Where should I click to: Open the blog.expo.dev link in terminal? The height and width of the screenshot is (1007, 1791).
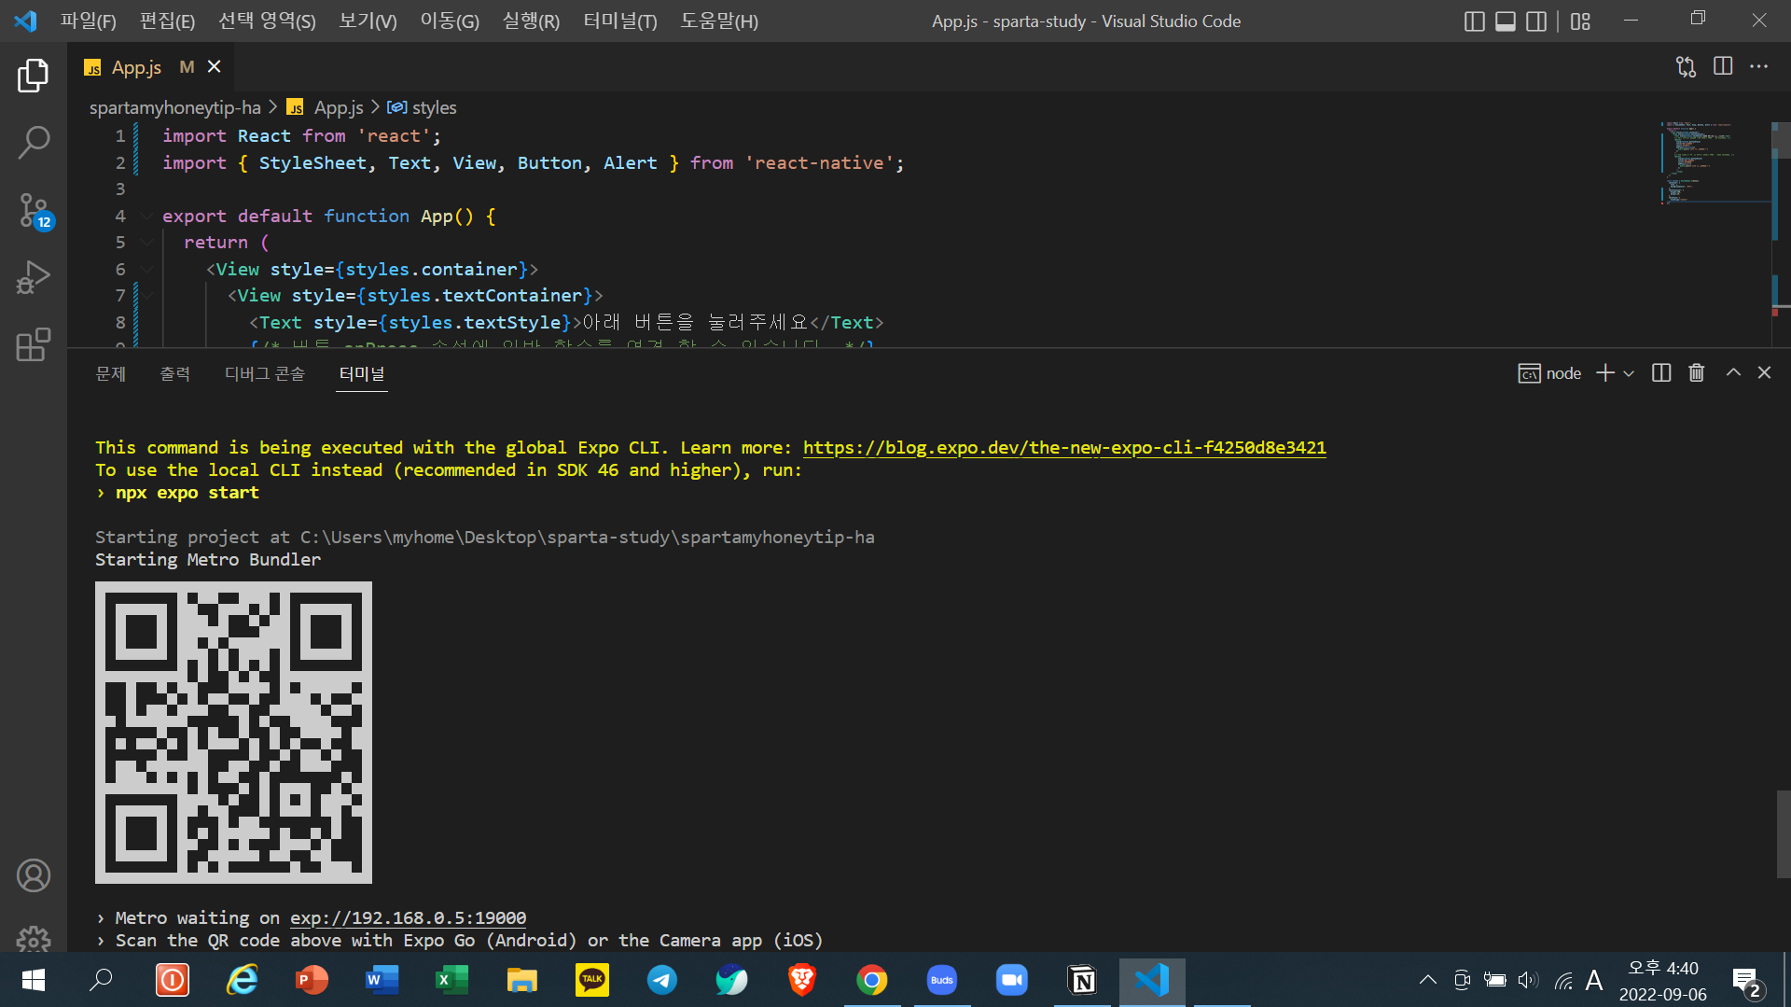point(1064,448)
